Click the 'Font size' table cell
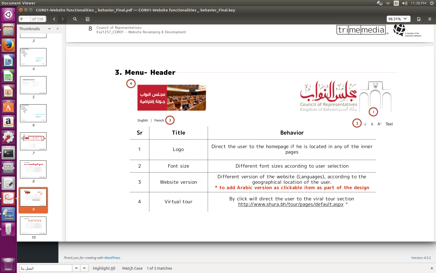Screen dimensions: 436x273 click(x=178, y=166)
